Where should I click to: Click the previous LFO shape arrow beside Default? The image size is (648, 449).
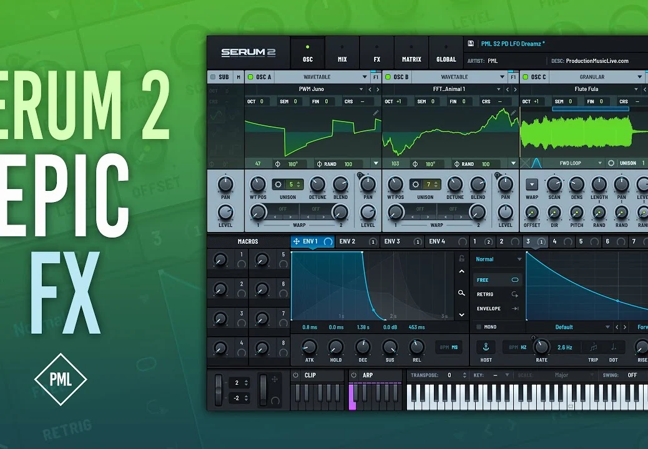click(617, 327)
